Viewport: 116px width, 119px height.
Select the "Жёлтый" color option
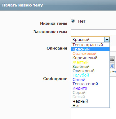pyautogui.click(x=90, y=62)
